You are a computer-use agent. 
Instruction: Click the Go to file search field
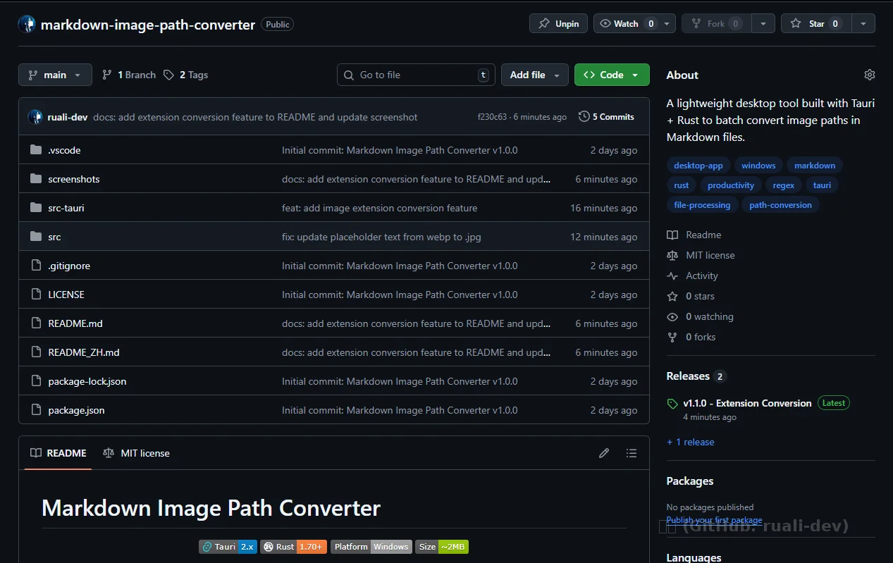pyautogui.click(x=415, y=74)
